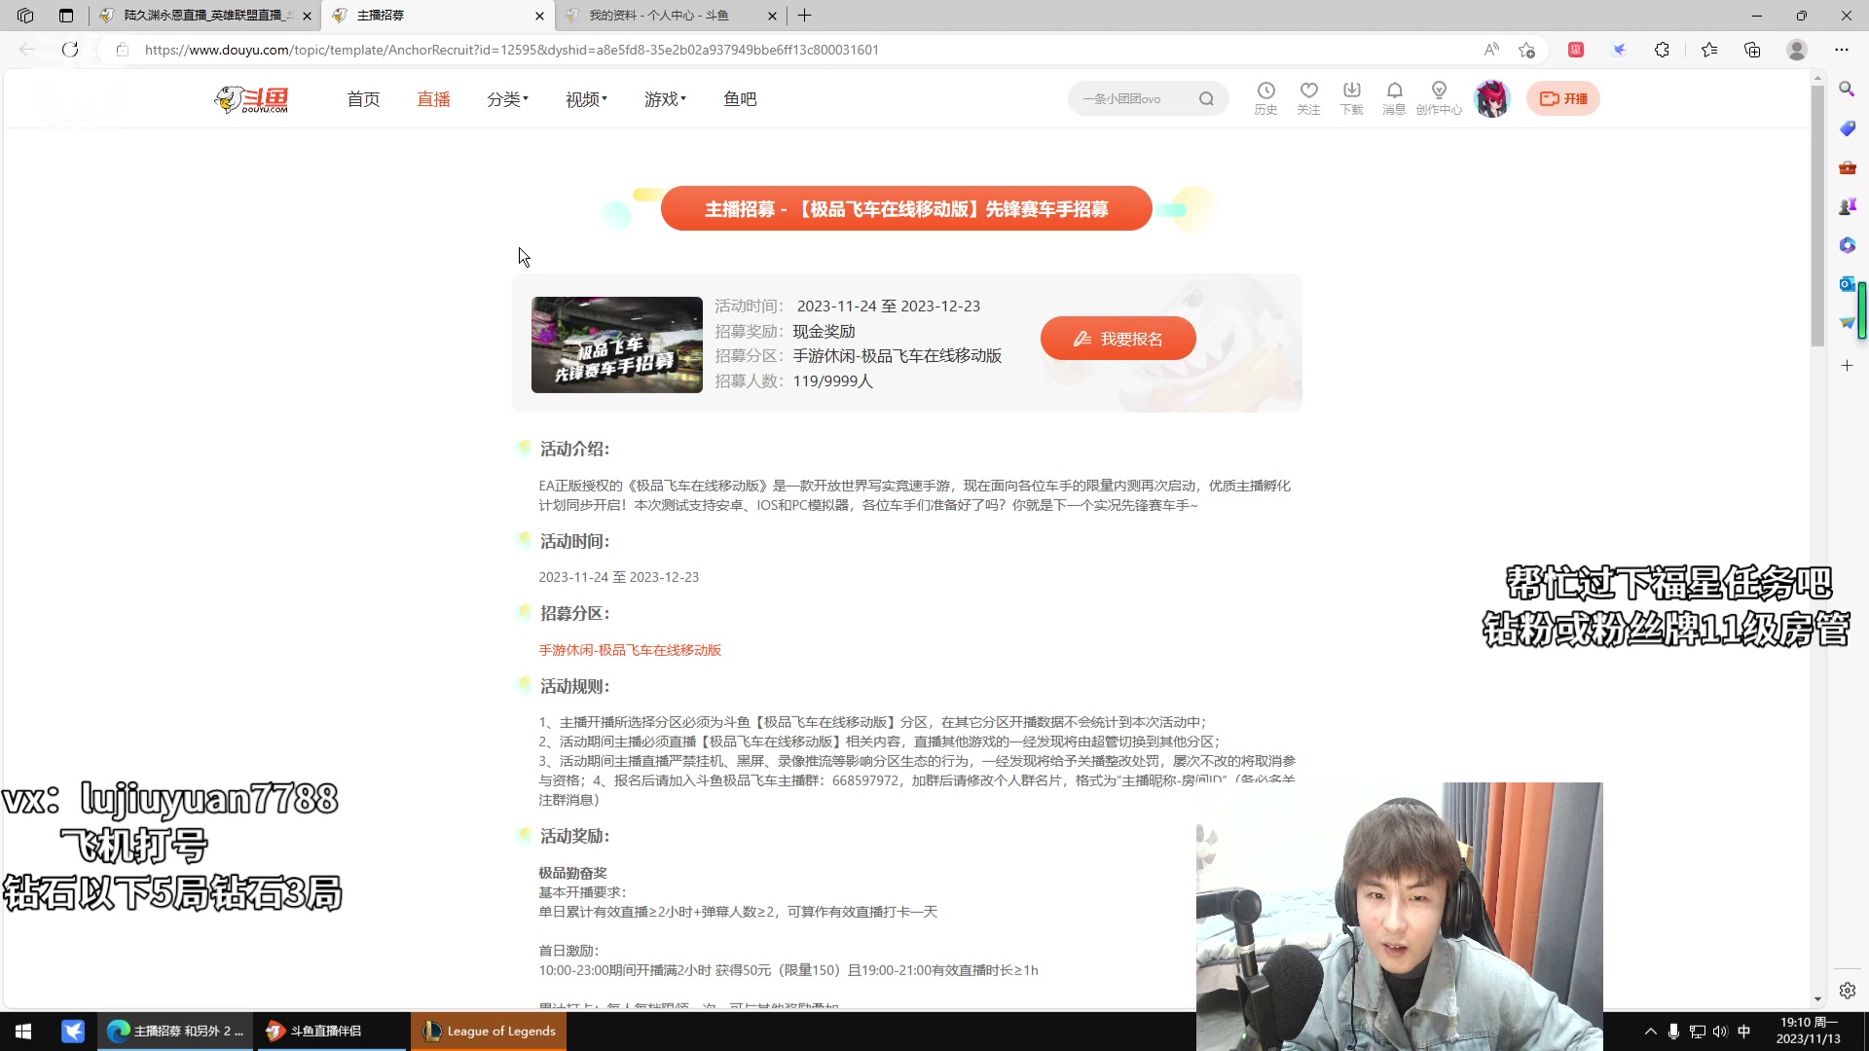Toggle the read aloud icon in the address bar
The height and width of the screenshot is (1051, 1869).
pyautogui.click(x=1490, y=50)
